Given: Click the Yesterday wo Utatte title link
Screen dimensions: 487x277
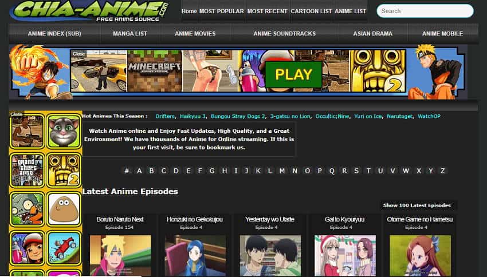Looking at the screenshot, I should (x=269, y=219).
